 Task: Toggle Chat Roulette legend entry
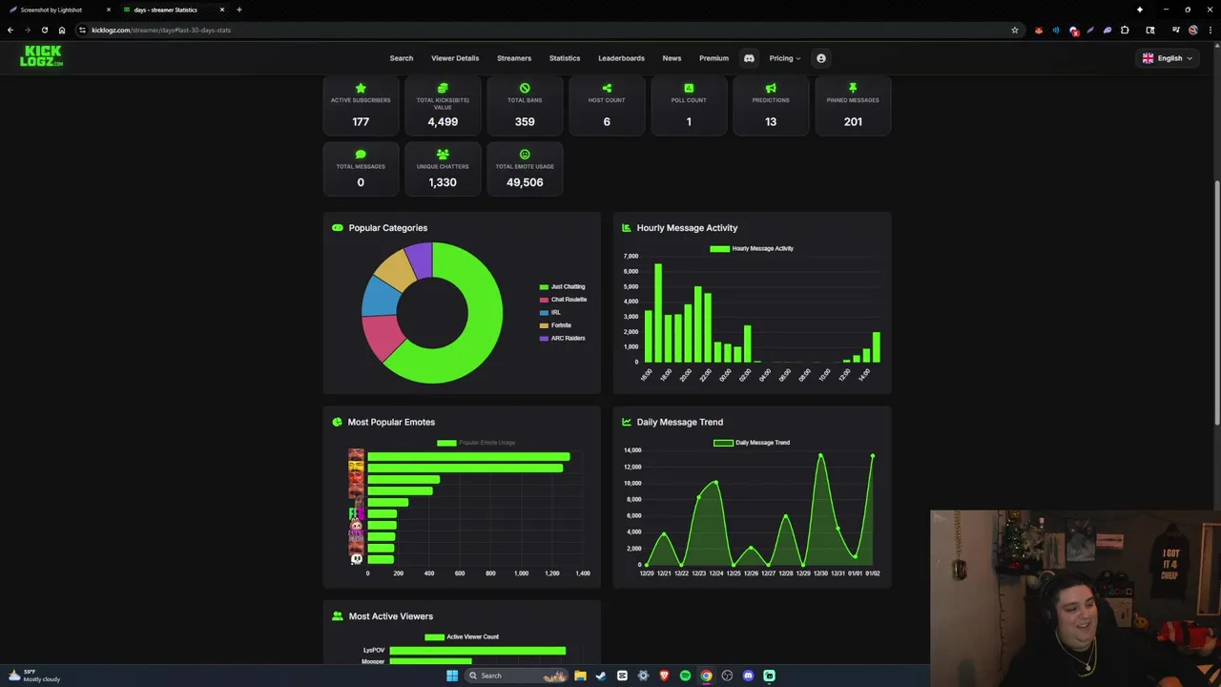[563, 300]
